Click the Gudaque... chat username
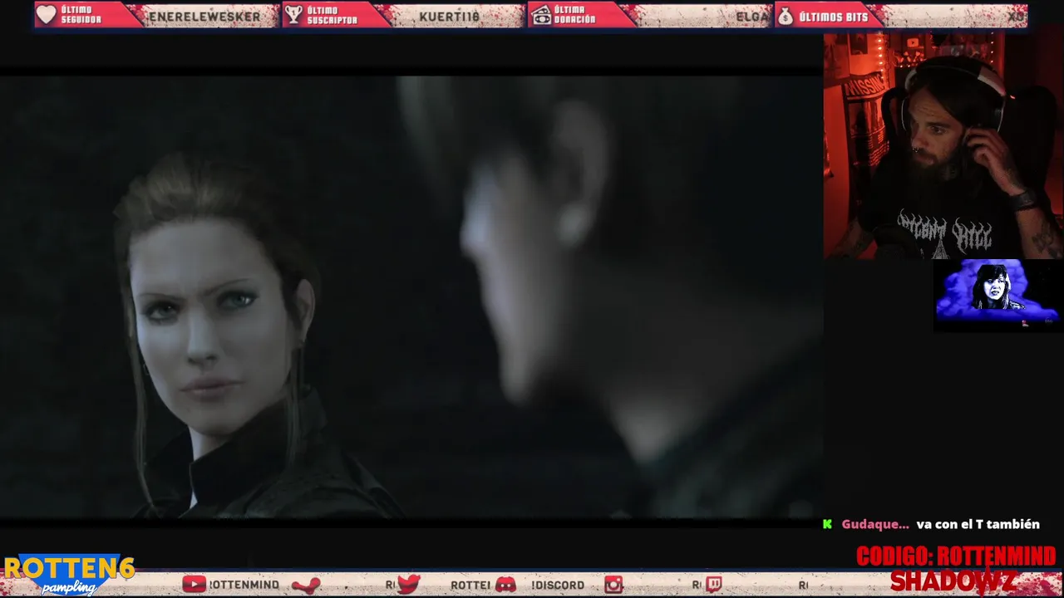Viewport: 1064px width, 598px height. tap(875, 524)
